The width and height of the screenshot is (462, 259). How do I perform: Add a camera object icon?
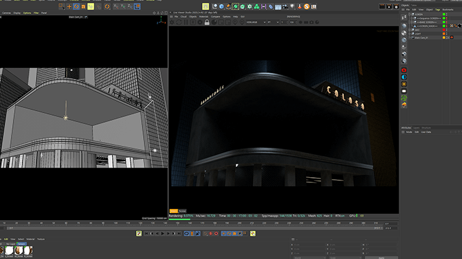click(285, 6)
